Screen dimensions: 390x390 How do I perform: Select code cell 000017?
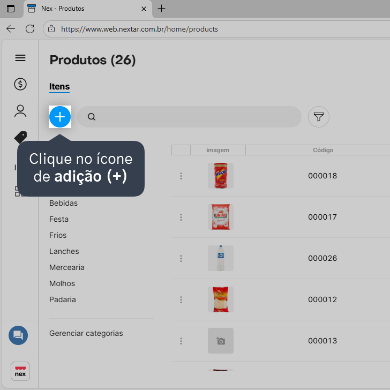322,217
